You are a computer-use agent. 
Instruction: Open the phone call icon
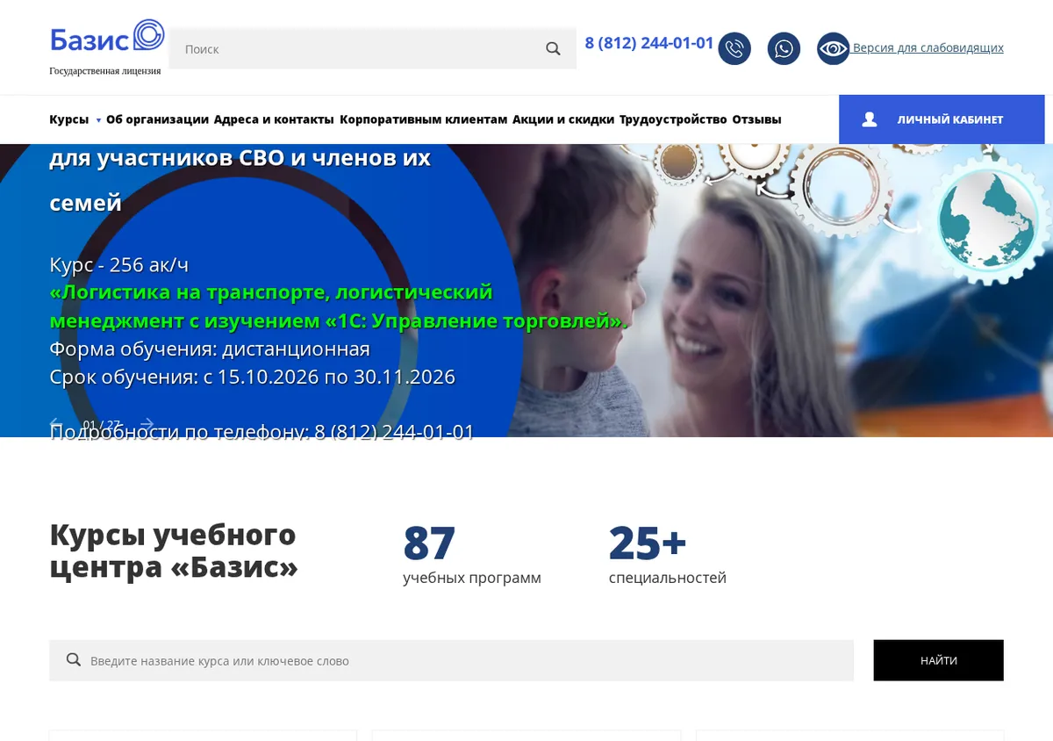pos(734,48)
